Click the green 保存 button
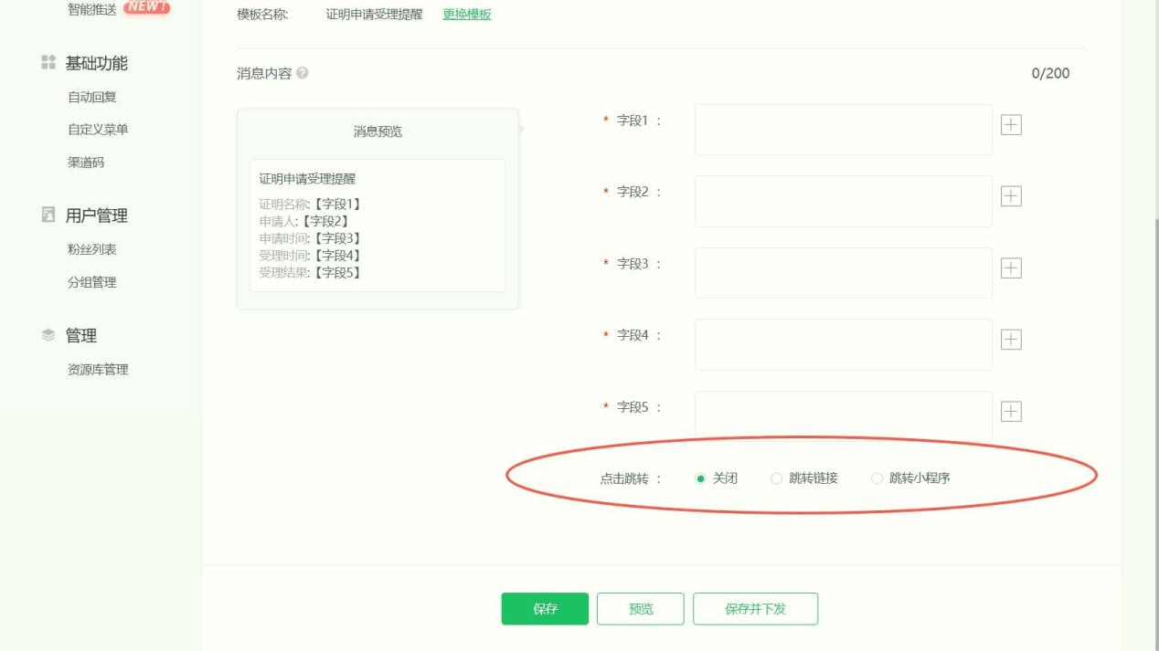 (545, 609)
